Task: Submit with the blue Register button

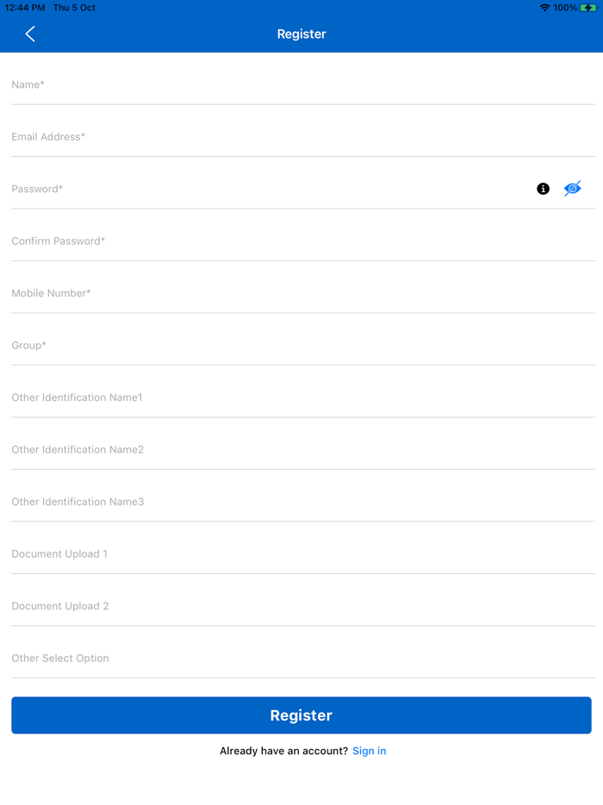Action: click(301, 715)
